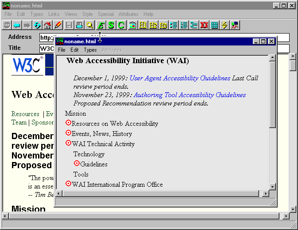
Task: Toggle Strong with the green S button
Action: pyautogui.click(x=111, y=25)
